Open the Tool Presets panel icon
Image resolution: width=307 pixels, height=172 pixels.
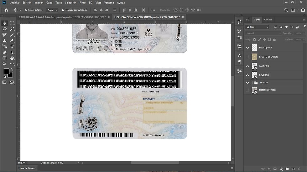pyautogui.click(x=239, y=71)
